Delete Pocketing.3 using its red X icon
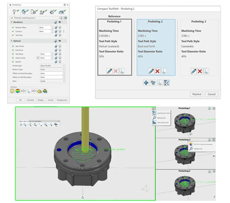Viewport: 230px width, 203px height. coord(200,71)
